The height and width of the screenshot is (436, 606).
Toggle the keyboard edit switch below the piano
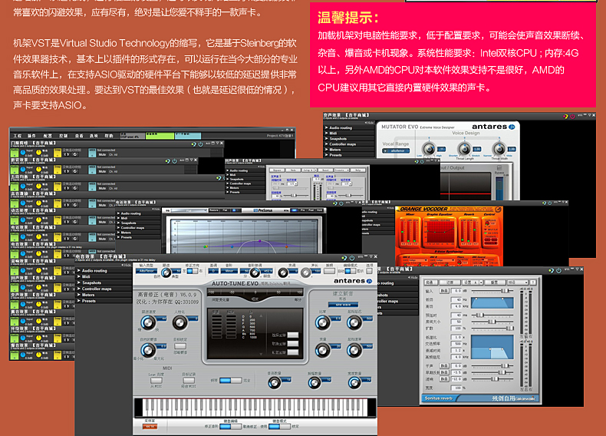pos(231,426)
